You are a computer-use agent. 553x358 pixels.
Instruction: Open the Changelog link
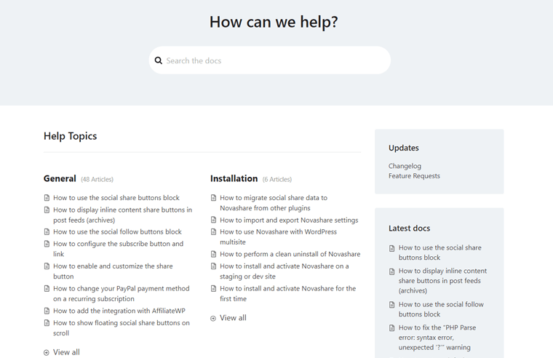[x=405, y=166]
